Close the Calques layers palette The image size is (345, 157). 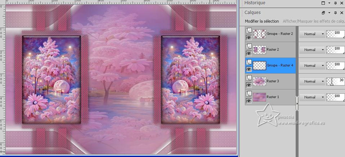pos(341,13)
